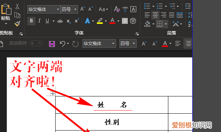Open enclosed characters (字) tool
The width and height of the screenshot is (221, 132).
[x=133, y=21]
